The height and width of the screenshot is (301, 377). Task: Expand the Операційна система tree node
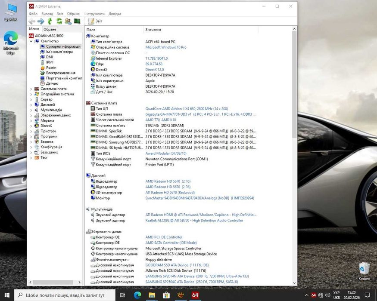coord(31,94)
